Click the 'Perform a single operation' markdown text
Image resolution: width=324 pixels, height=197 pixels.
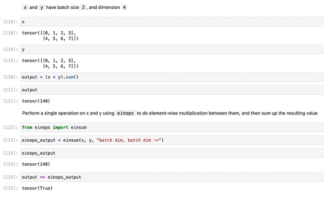pos(68,113)
